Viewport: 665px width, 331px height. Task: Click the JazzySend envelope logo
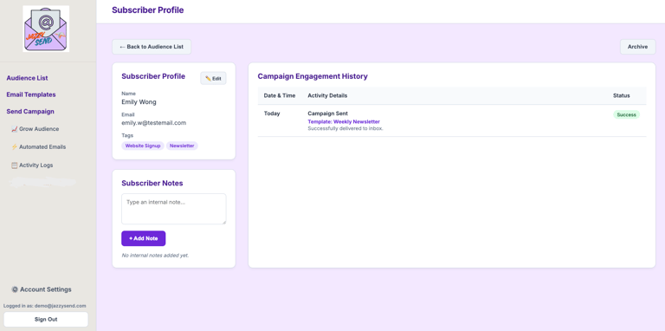point(46,29)
